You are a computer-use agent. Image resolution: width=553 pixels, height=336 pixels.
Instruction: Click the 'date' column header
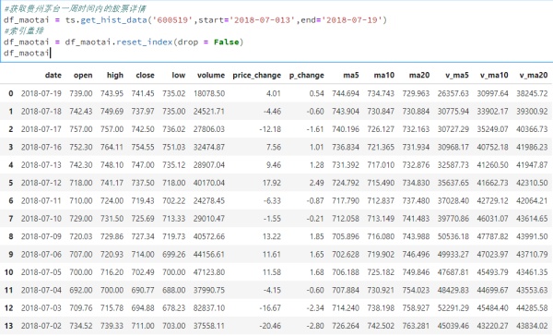tap(53, 76)
